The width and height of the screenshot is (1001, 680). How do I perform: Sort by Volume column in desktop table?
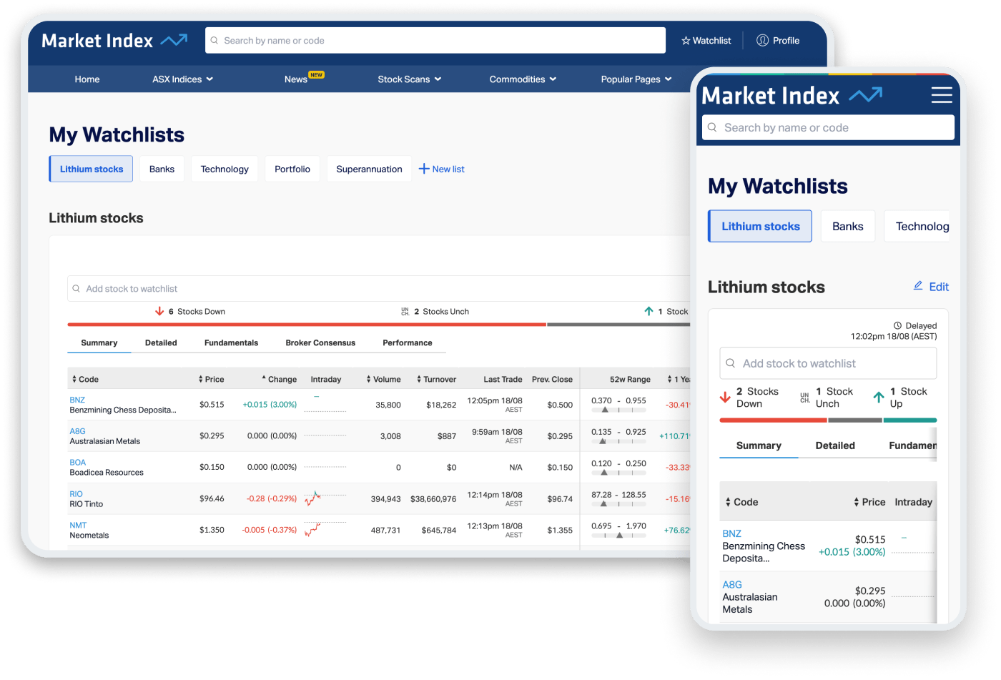point(383,379)
